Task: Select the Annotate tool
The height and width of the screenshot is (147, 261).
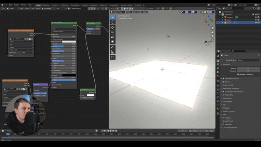Action: coord(113,47)
